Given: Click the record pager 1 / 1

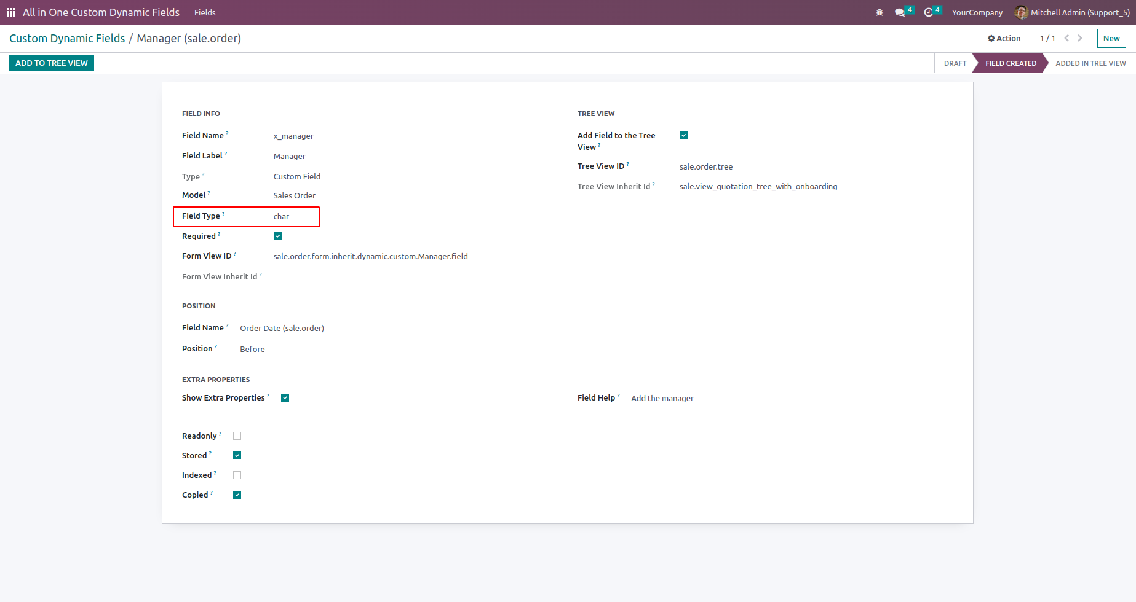Looking at the screenshot, I should tap(1047, 38).
